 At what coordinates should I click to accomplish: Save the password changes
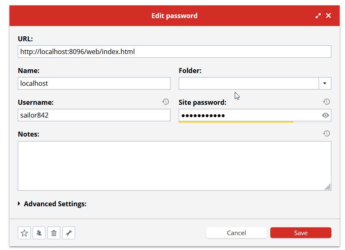click(x=300, y=233)
